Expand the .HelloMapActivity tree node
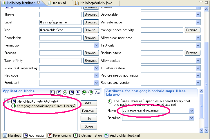Image resolution: width=210 pixels, height=139 pixels. tap(8, 101)
